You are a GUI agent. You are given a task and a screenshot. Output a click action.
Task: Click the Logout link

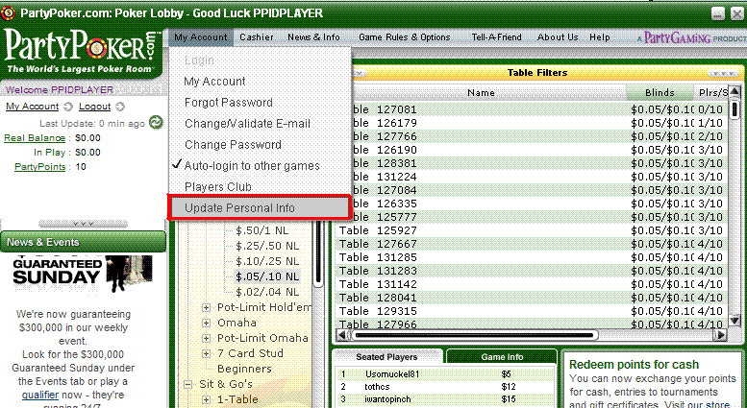pyautogui.click(x=95, y=107)
